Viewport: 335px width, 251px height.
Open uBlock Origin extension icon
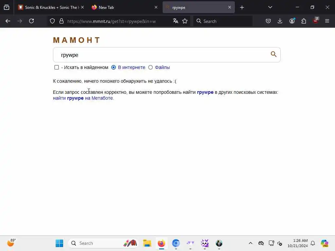coord(316,21)
